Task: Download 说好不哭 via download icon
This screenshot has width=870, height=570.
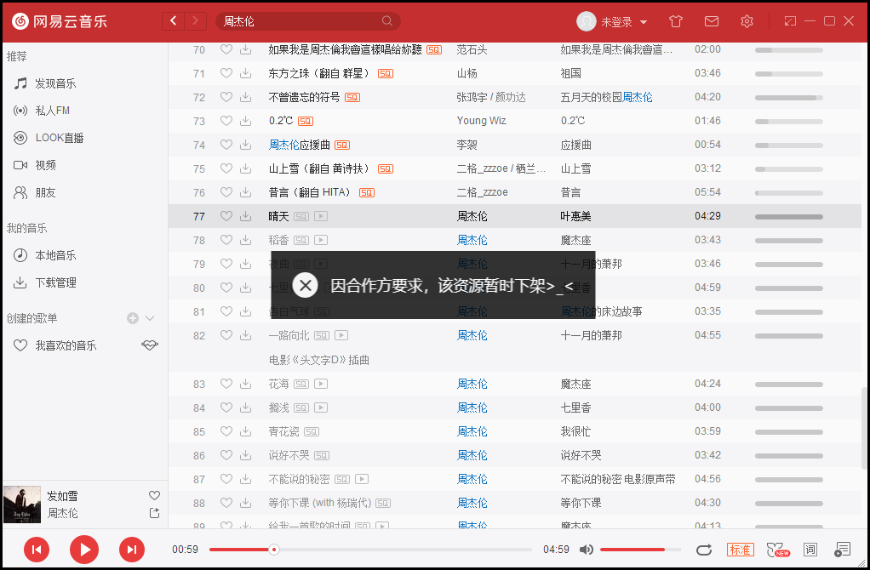Action: (x=245, y=455)
